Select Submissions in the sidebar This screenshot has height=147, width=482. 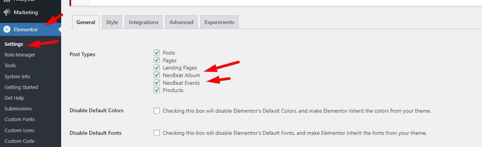click(x=18, y=109)
